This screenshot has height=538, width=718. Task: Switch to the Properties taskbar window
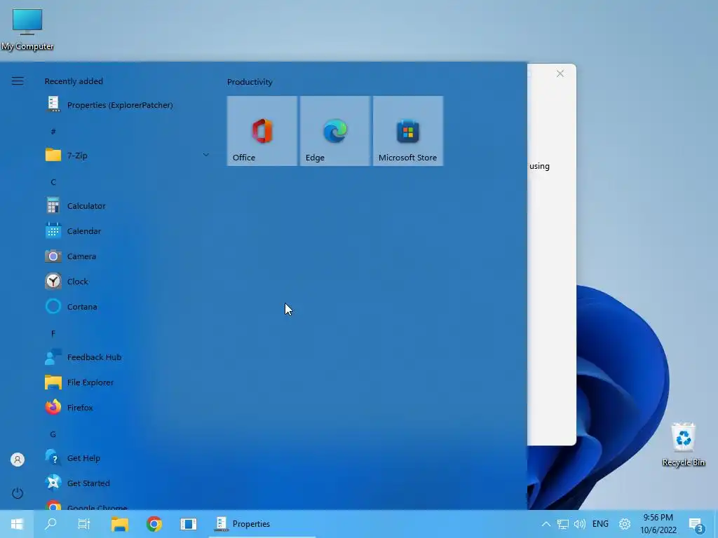click(262, 524)
